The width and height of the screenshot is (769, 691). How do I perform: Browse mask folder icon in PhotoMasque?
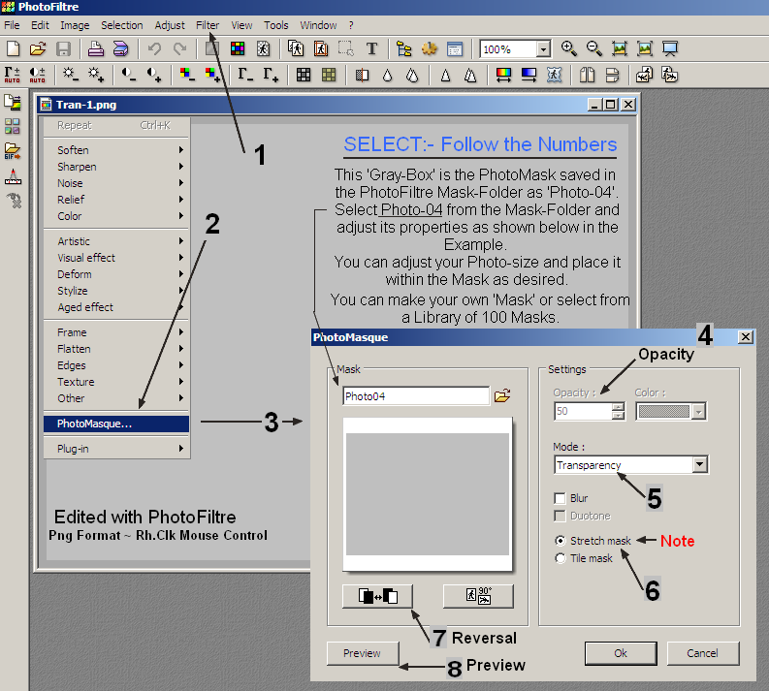[x=502, y=396]
